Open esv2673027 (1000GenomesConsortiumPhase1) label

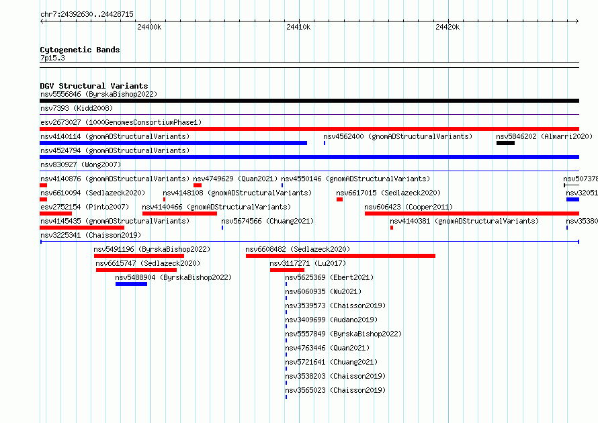tap(121, 122)
